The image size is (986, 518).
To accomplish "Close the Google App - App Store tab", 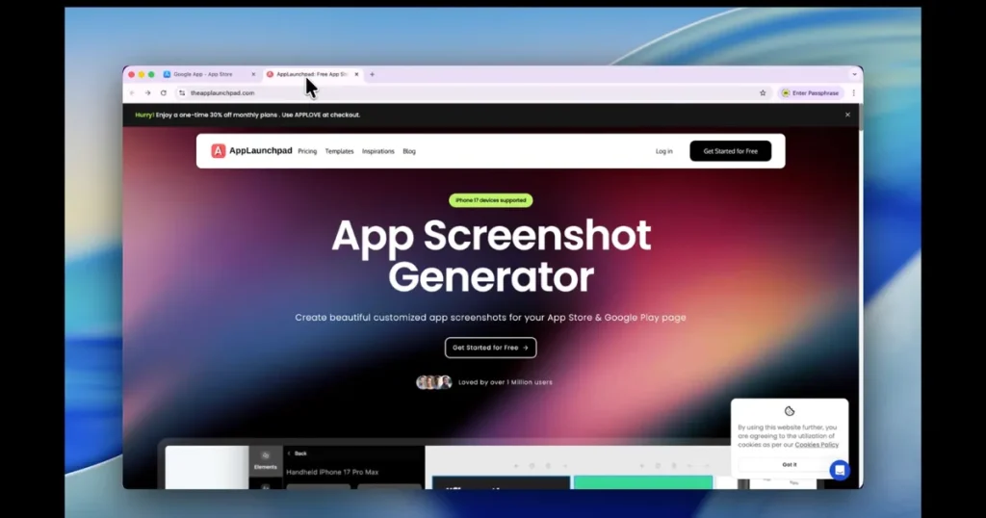I will (253, 74).
